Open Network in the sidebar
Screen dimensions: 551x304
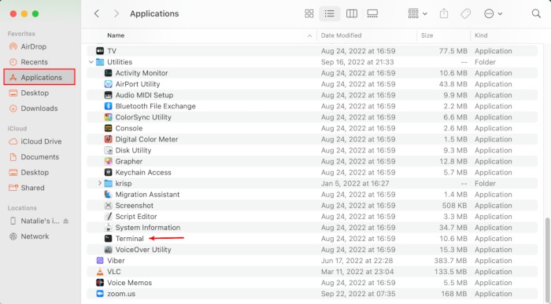[x=35, y=236]
